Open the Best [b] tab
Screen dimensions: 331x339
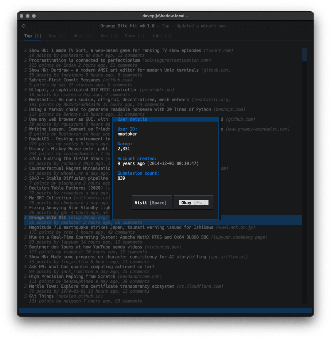pos(83,36)
